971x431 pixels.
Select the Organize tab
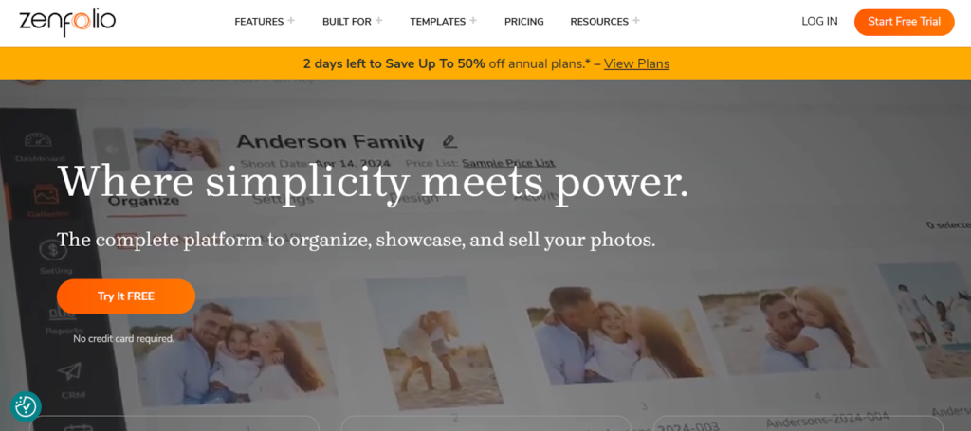pyautogui.click(x=144, y=201)
